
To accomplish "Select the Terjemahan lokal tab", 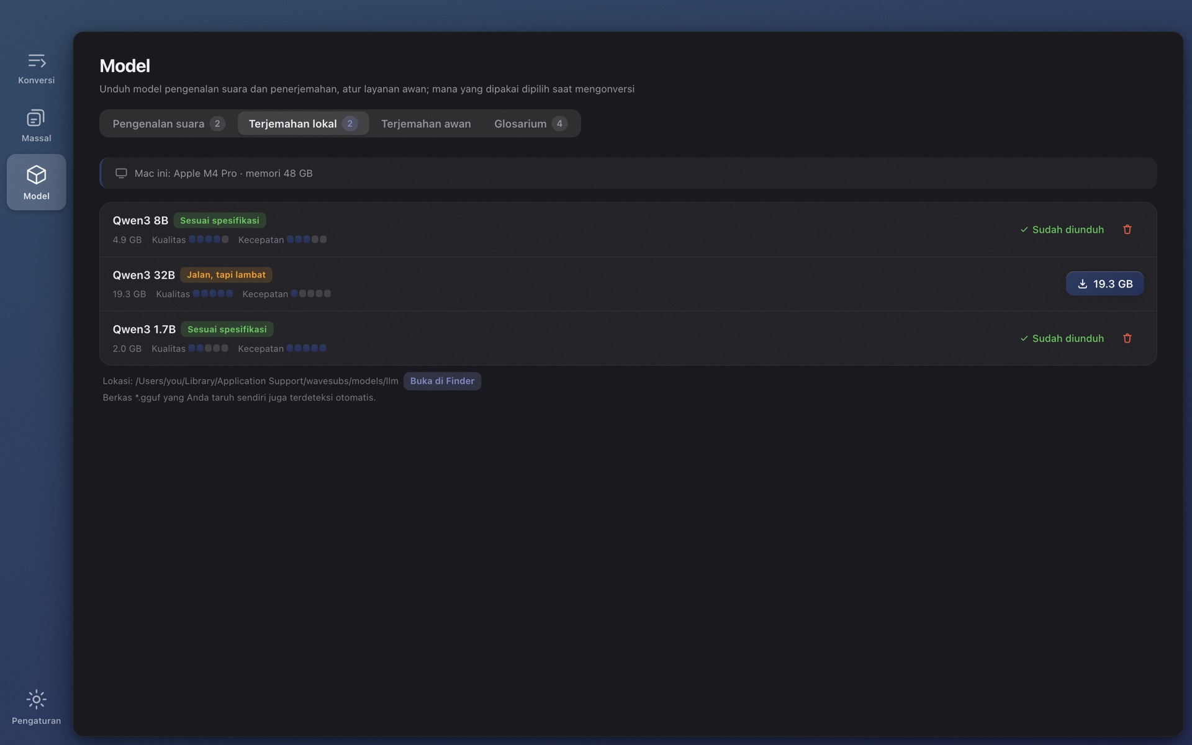I will tap(303, 124).
